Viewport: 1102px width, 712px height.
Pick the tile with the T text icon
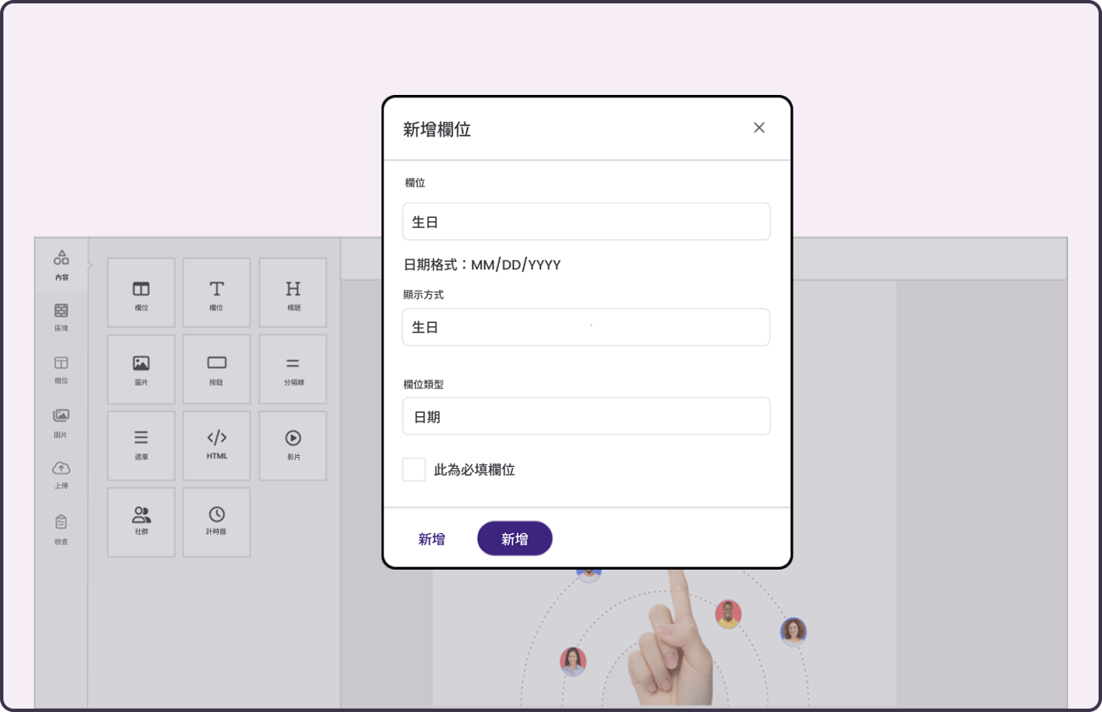point(217,293)
